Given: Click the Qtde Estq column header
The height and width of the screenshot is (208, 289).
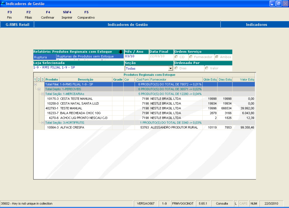Looking at the screenshot, I should 210,80.
